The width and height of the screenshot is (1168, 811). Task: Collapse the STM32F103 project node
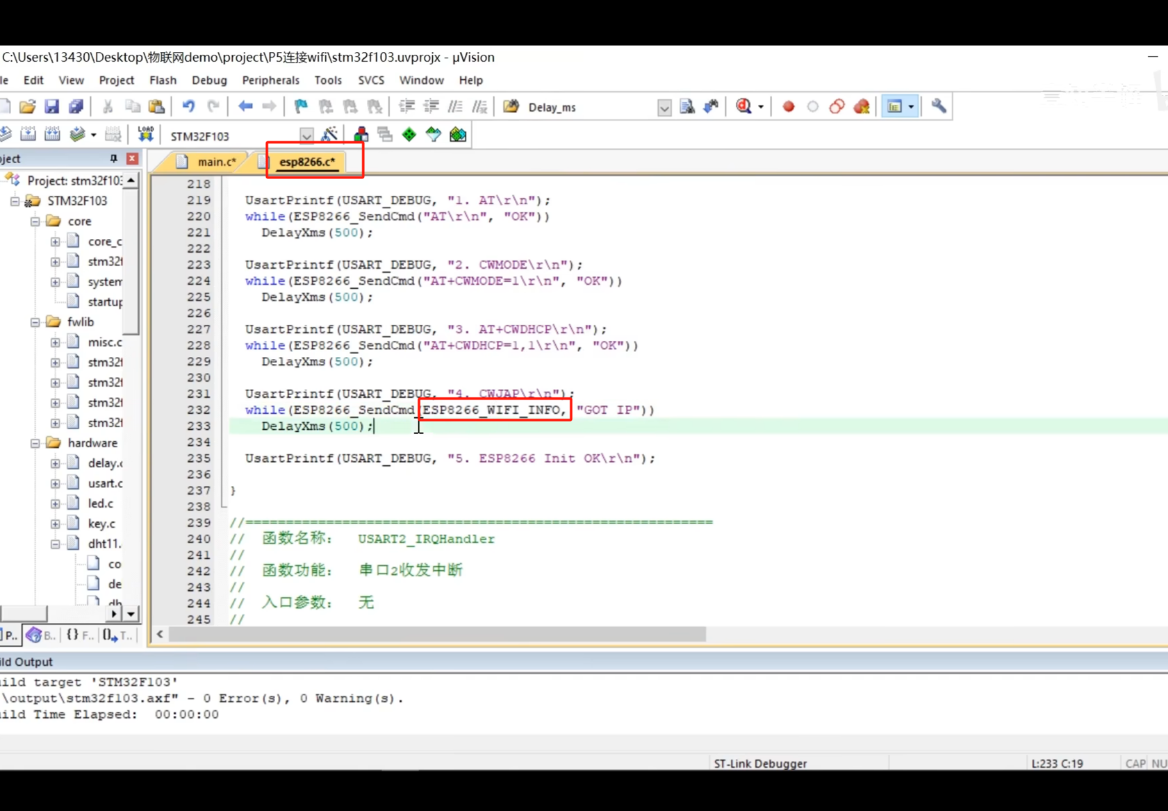coord(15,201)
